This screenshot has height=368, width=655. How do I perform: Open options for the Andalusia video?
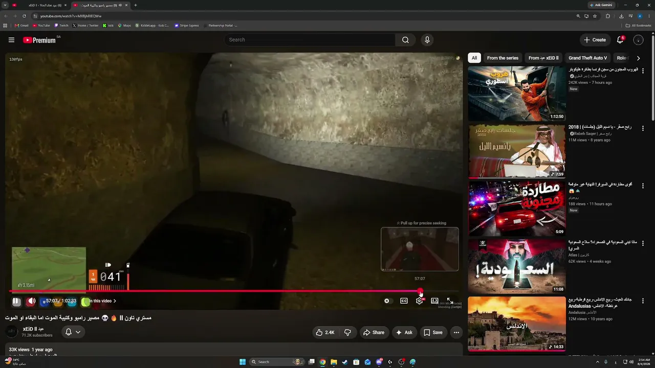pos(643,301)
